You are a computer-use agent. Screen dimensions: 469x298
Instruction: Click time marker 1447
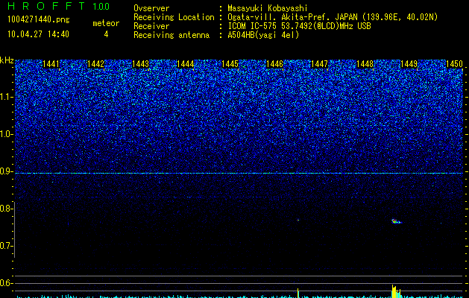(319, 64)
